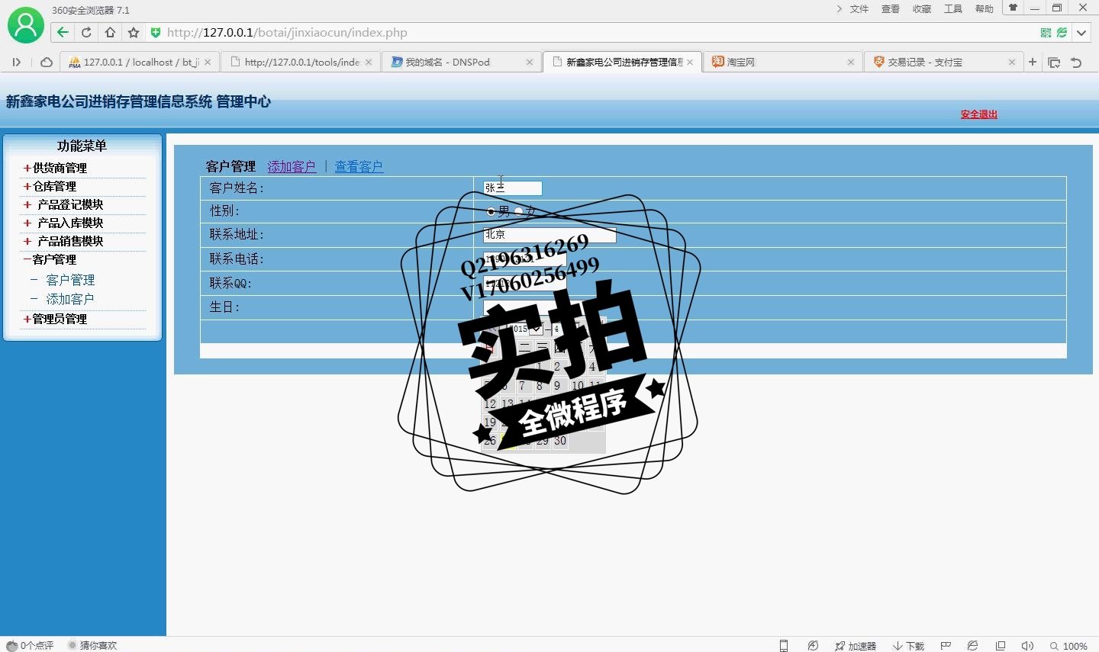Expand the 管理员管理 menu section
Screen dimensions: 1099x652
click(x=55, y=319)
